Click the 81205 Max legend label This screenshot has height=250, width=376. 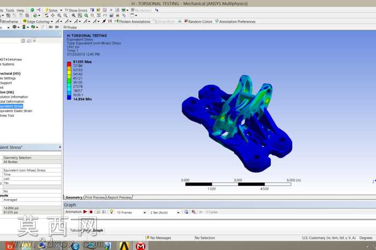(82, 62)
